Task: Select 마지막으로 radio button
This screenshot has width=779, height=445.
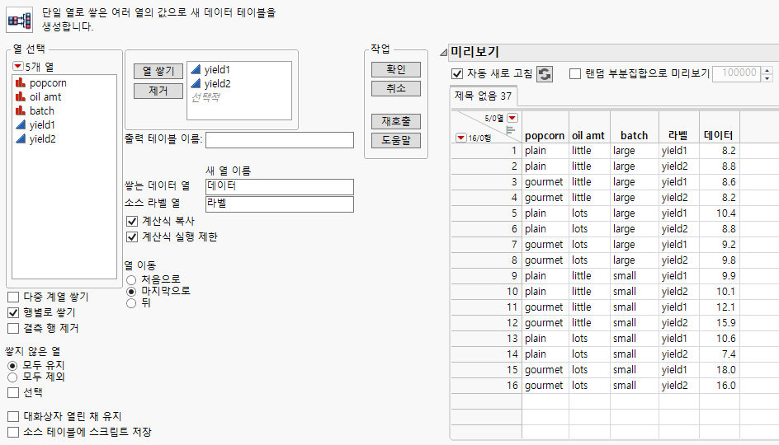Action: tap(131, 292)
